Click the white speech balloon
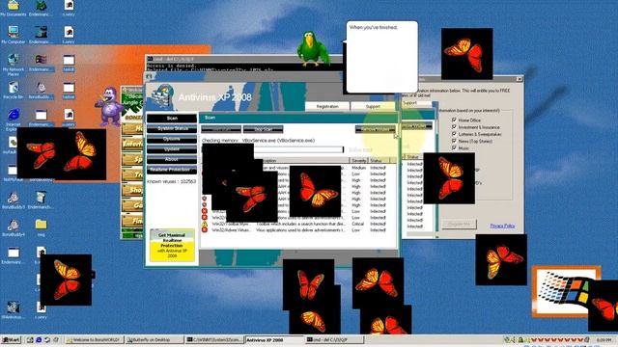The height and width of the screenshot is (347, 618). pos(382,57)
